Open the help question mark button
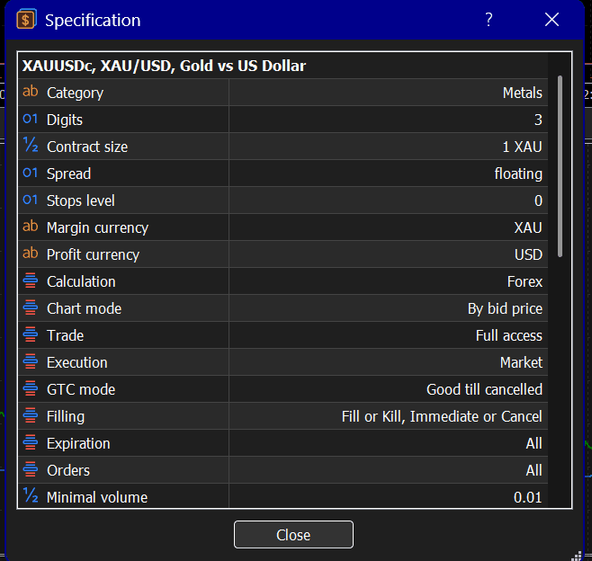592x561 pixels. [x=489, y=19]
